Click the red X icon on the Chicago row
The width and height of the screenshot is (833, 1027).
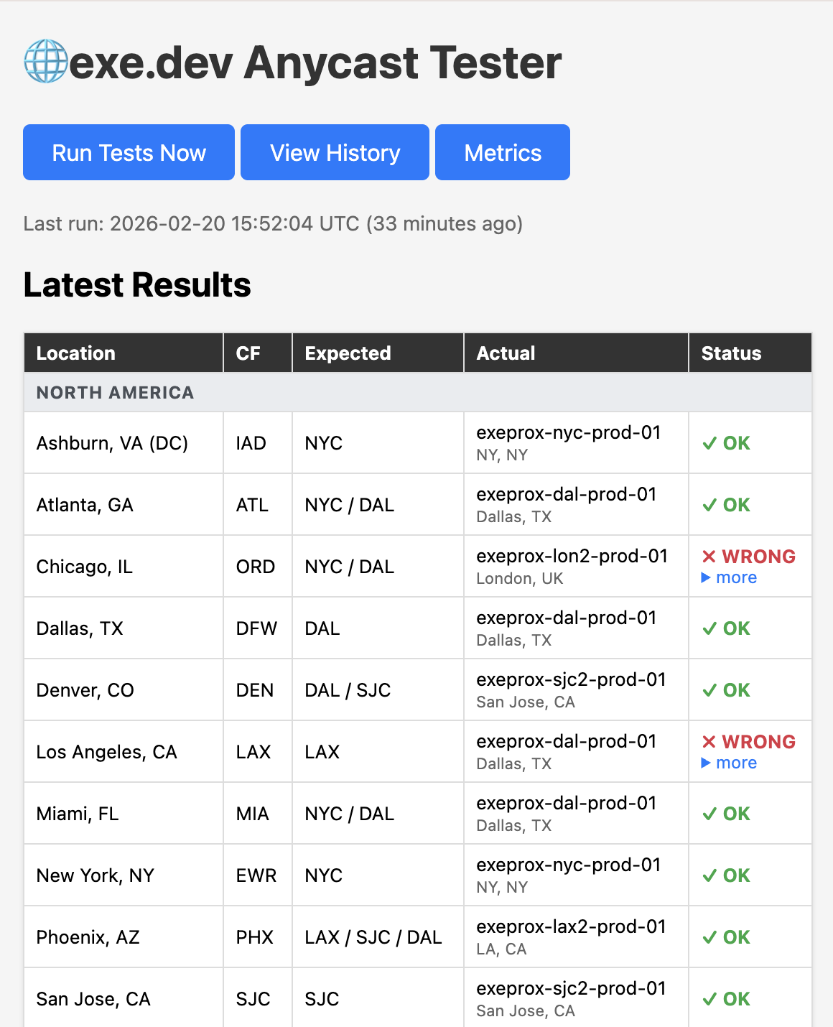pyautogui.click(x=709, y=556)
